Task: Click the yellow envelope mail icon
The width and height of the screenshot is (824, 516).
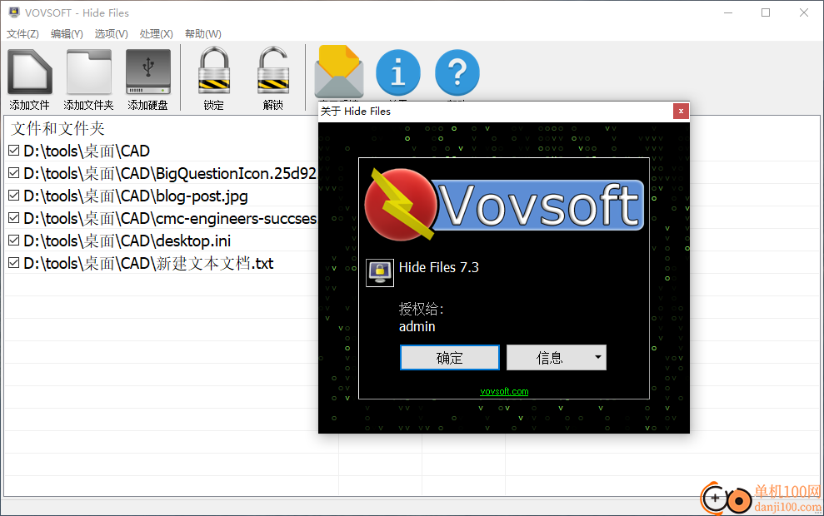Action: [x=339, y=72]
